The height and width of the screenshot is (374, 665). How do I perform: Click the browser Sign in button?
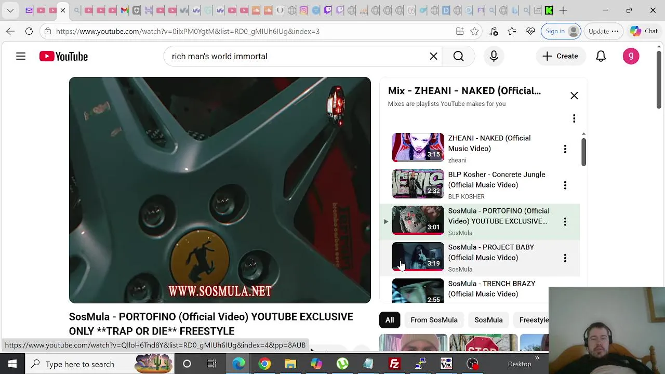[561, 31]
